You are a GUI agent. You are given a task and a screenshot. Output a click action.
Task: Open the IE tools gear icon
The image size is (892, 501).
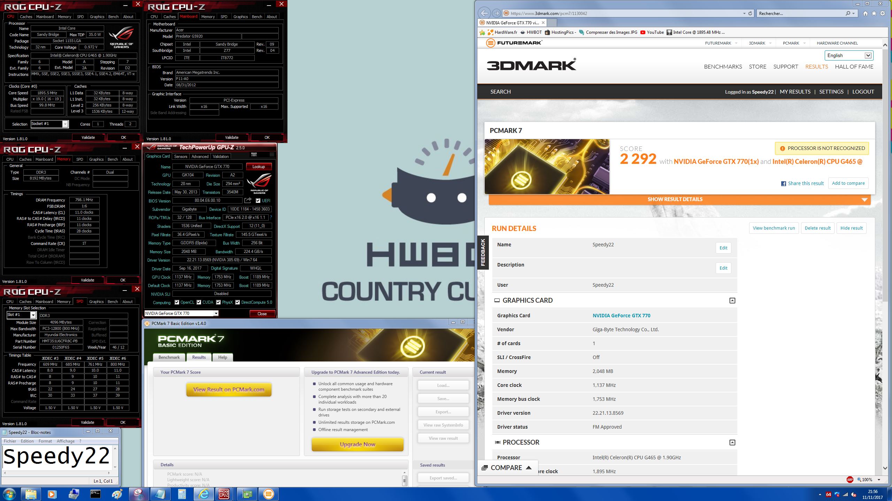tap(883, 13)
